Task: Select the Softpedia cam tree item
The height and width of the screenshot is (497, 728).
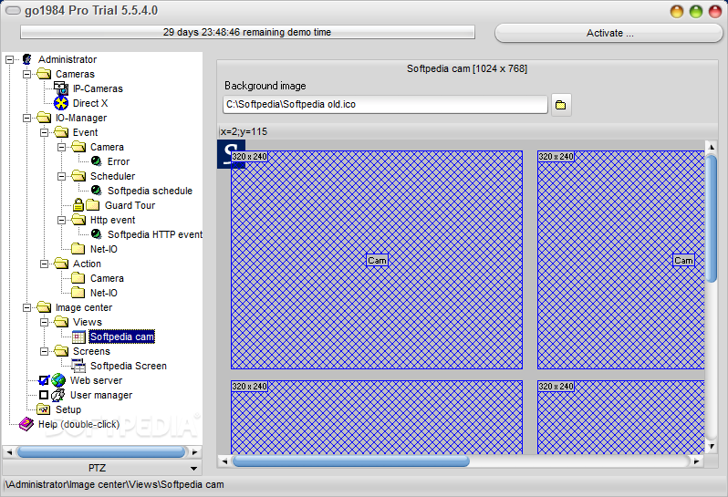Action: (121, 337)
